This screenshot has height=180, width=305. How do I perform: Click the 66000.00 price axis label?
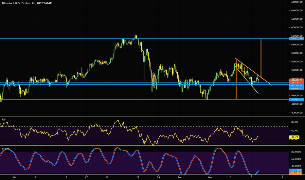(297, 2)
